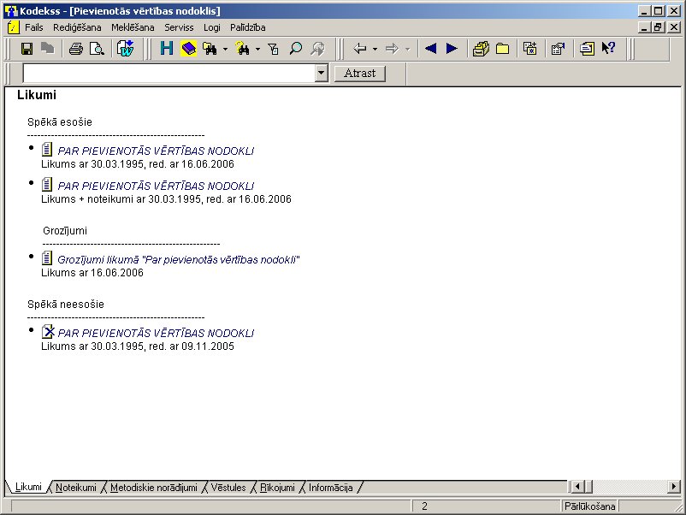Open Print Preview icon
686x515 pixels.
(97, 49)
